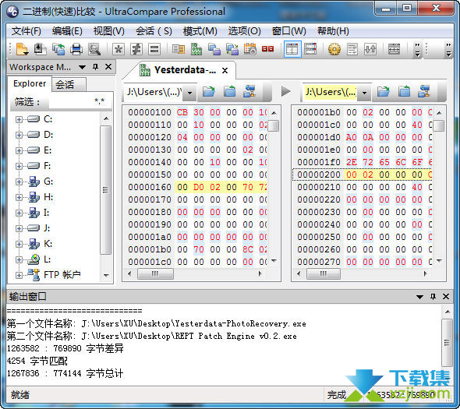Select the Explorer tab

(30, 83)
